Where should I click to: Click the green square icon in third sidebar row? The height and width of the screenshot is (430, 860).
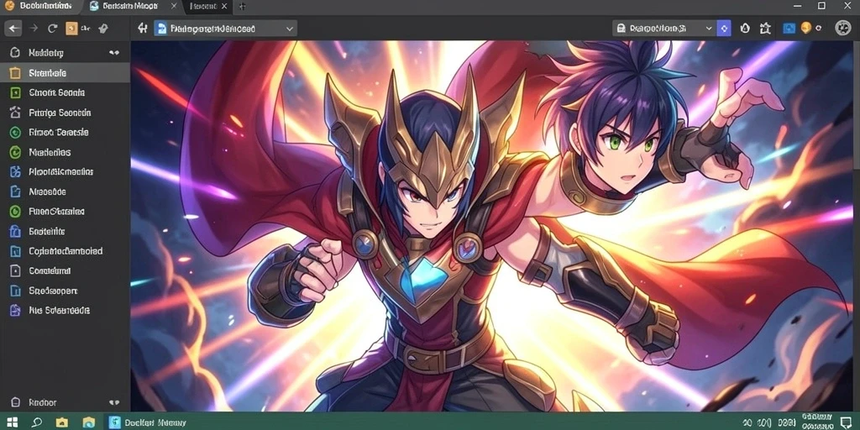coord(15,92)
